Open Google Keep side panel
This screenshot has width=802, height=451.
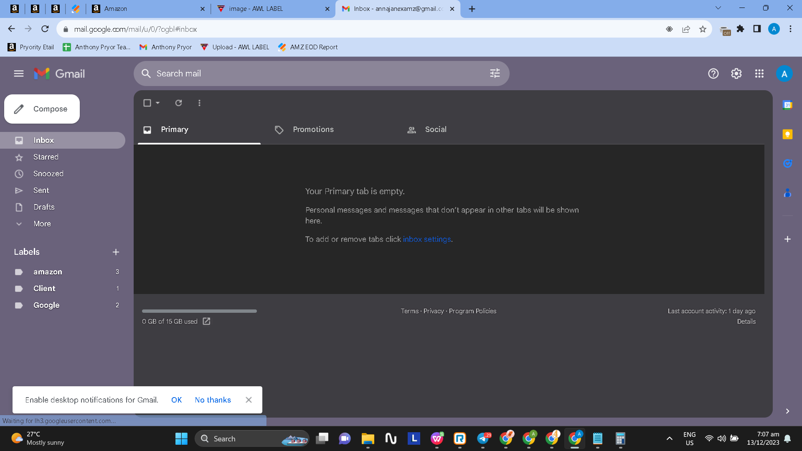(x=787, y=134)
